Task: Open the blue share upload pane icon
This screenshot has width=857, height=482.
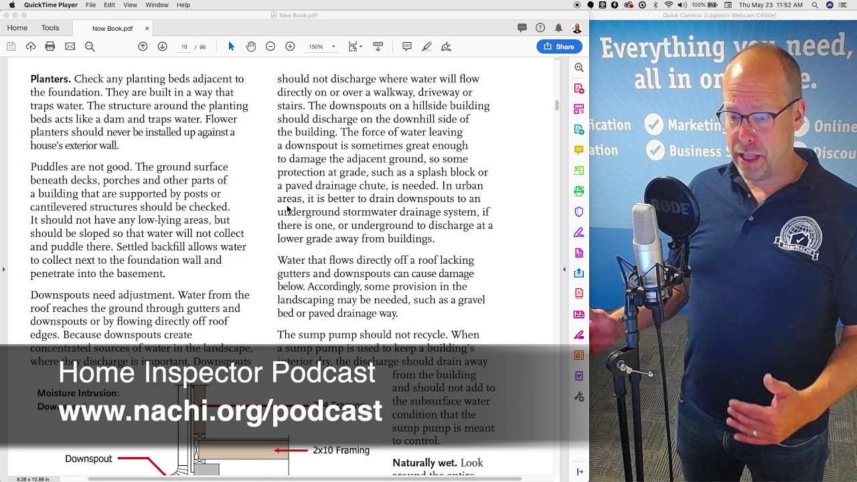Action: 579,273
